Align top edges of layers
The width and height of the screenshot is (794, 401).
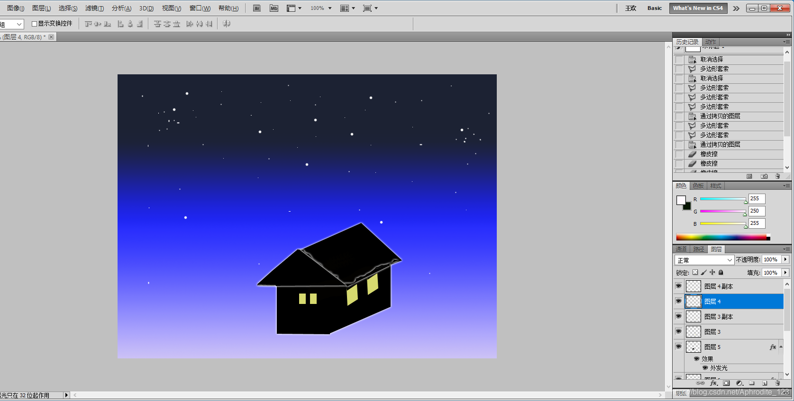point(88,24)
